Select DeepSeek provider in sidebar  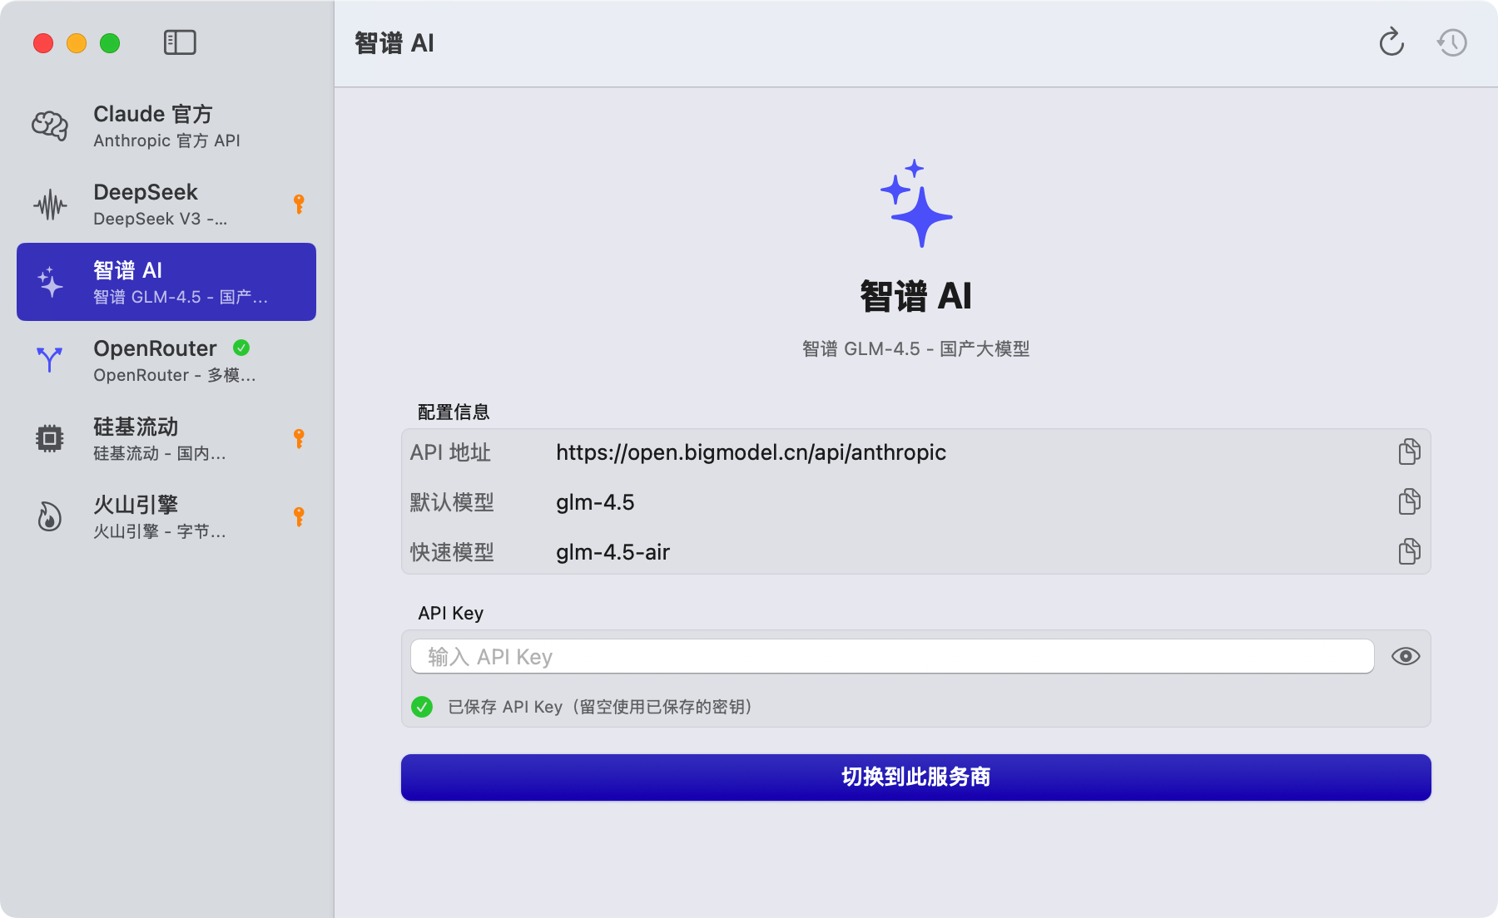coord(166,204)
